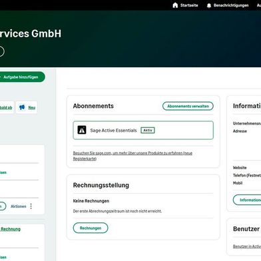This screenshot has width=261, height=261.
Task: Click the Website label in Informationen
Action: click(x=240, y=168)
